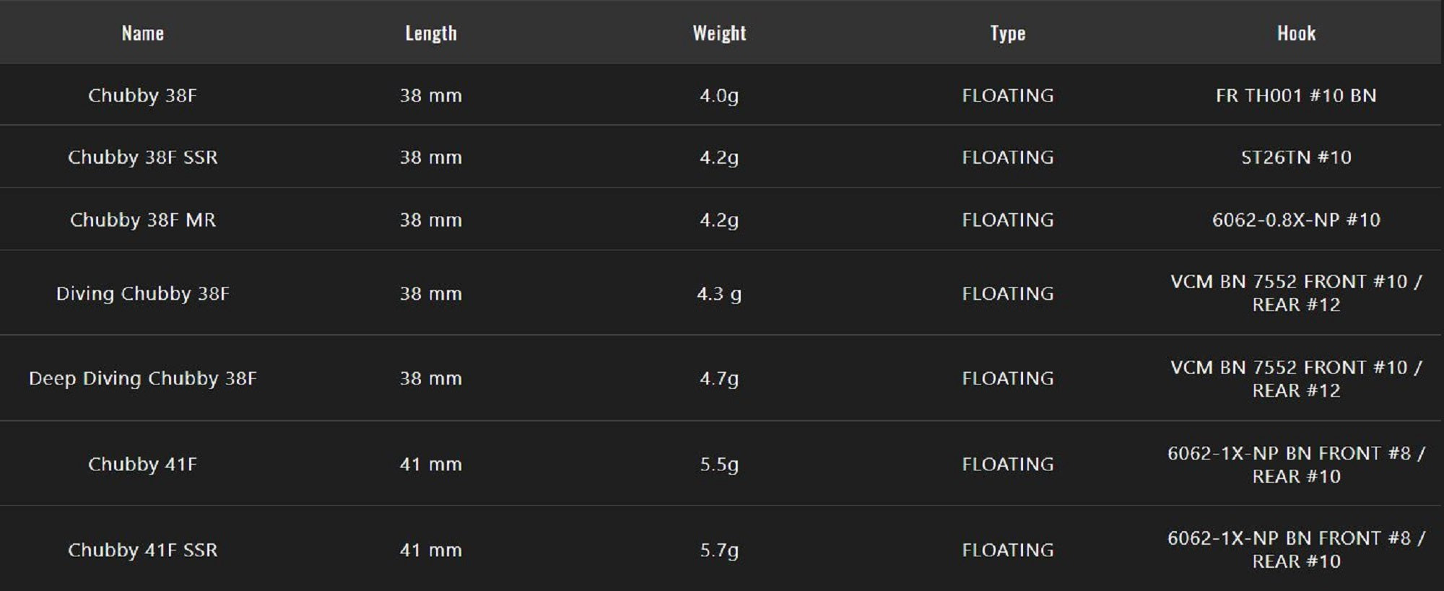
Task: Click the Weight column header
Action: click(x=719, y=33)
